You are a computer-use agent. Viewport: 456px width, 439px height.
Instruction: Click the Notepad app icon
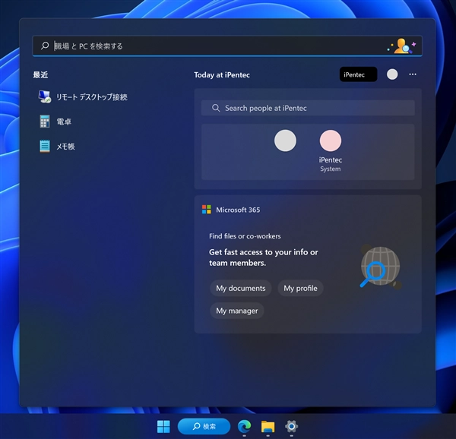(45, 146)
